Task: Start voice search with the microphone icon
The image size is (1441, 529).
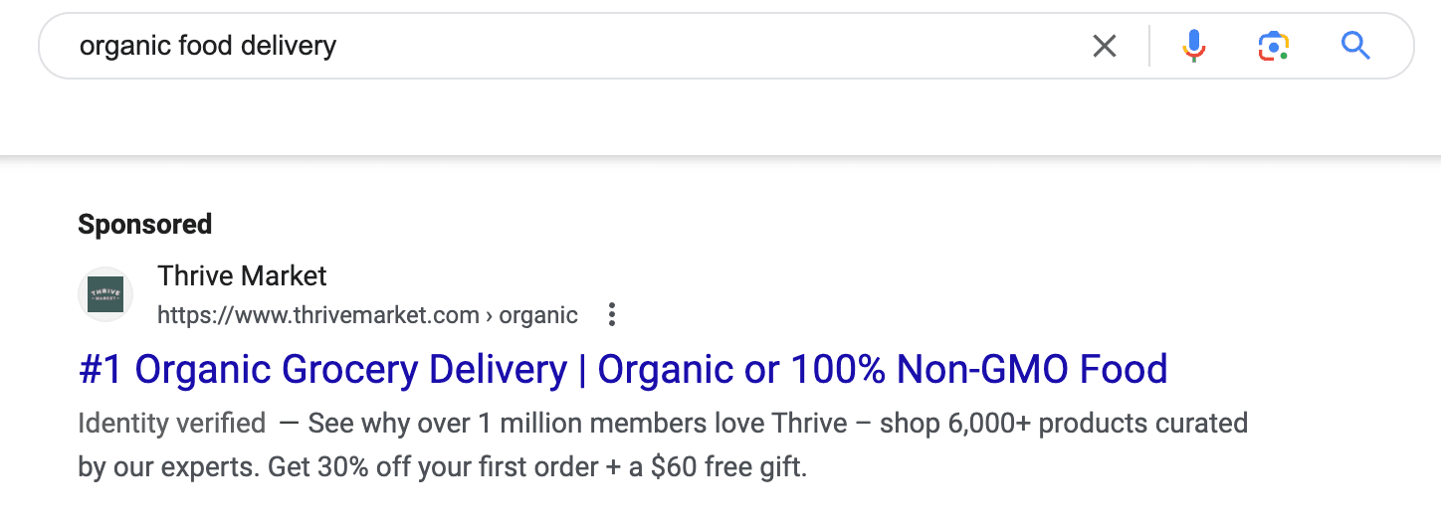Action: [x=1194, y=46]
